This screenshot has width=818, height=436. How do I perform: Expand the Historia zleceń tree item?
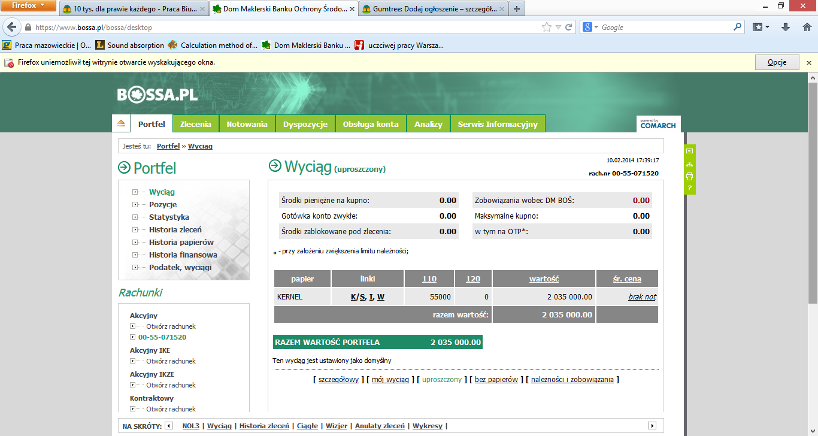[135, 230]
